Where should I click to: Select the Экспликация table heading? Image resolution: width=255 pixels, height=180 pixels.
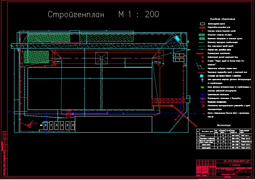tap(224, 125)
